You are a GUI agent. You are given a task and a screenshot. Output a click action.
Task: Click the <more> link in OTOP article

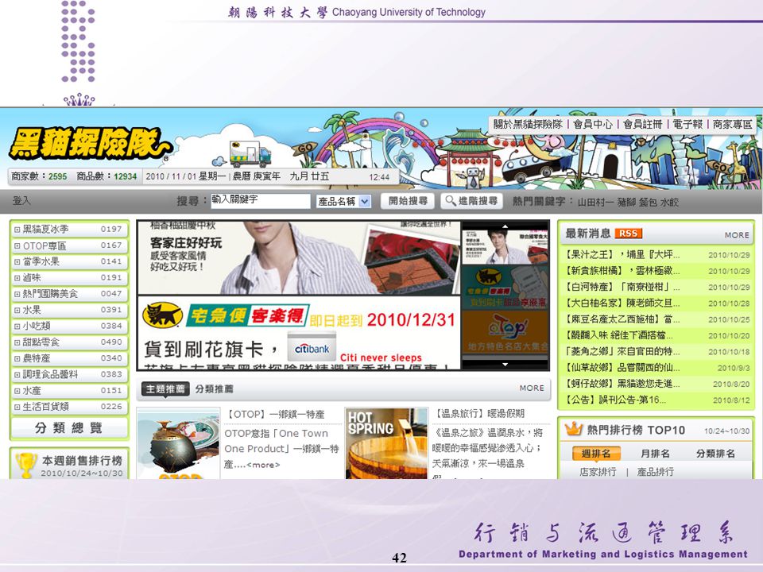pos(263,465)
